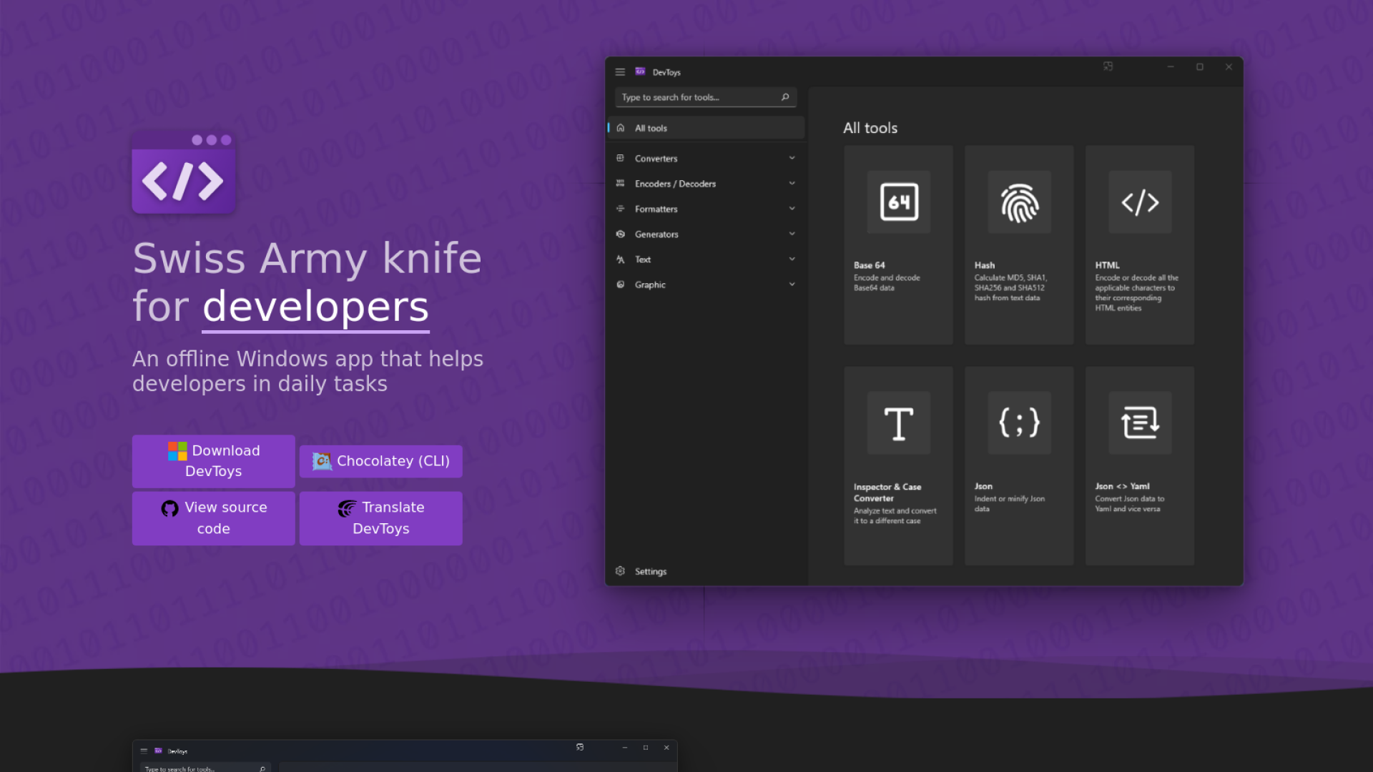The image size is (1373, 772).
Task: Click the Generators sidebar icon
Action: click(x=621, y=234)
